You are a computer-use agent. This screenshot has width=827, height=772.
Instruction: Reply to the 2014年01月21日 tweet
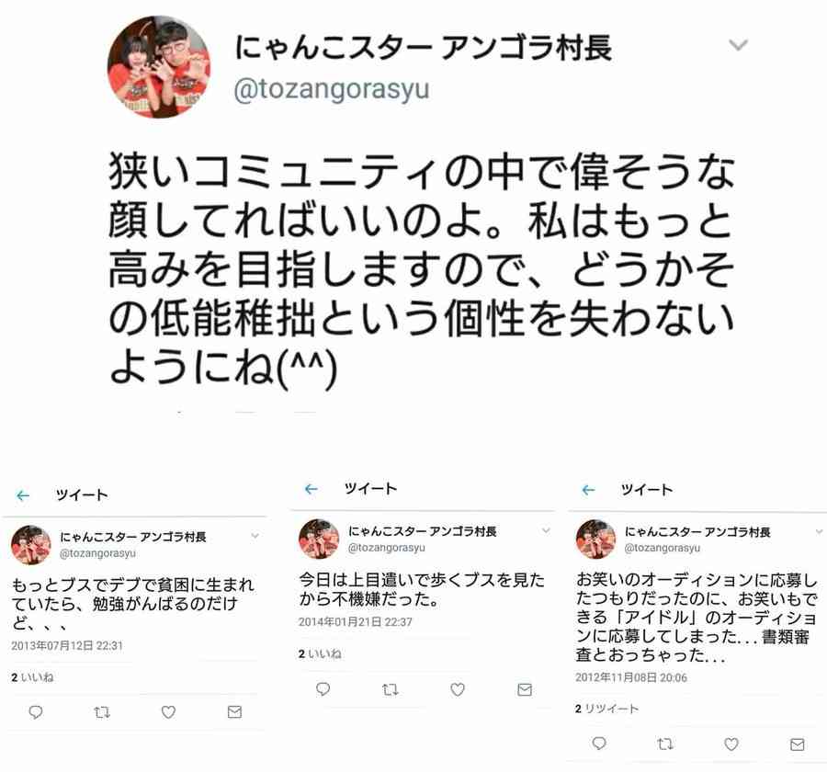coord(323,689)
